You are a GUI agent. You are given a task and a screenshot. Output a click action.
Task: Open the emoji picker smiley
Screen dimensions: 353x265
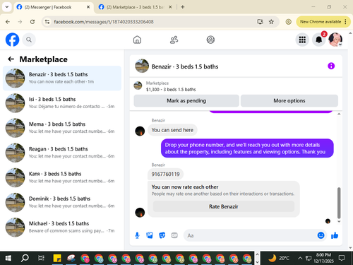point(321,235)
